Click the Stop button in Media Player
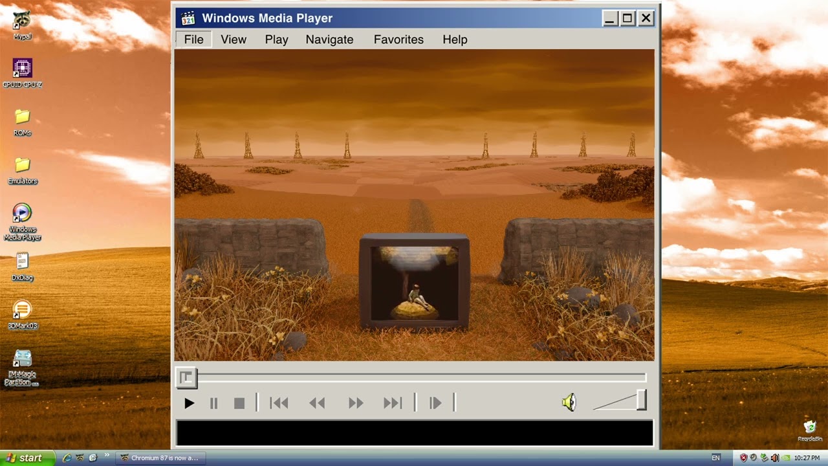 click(239, 403)
